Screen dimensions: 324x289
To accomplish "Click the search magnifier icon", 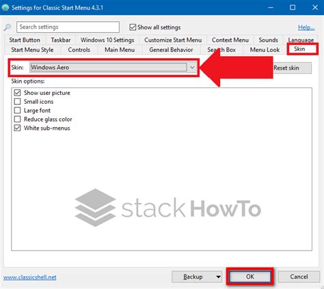I will [x=8, y=27].
